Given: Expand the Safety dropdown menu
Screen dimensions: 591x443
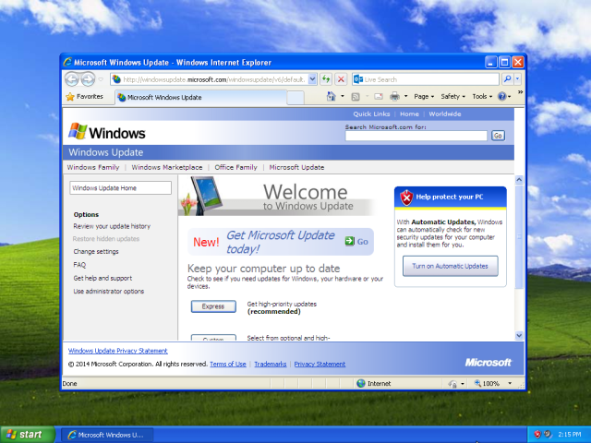Looking at the screenshot, I should pos(452,96).
